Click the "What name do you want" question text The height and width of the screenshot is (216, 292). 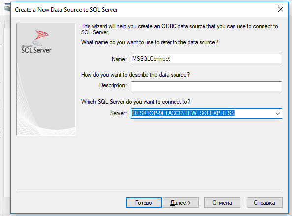149,42
